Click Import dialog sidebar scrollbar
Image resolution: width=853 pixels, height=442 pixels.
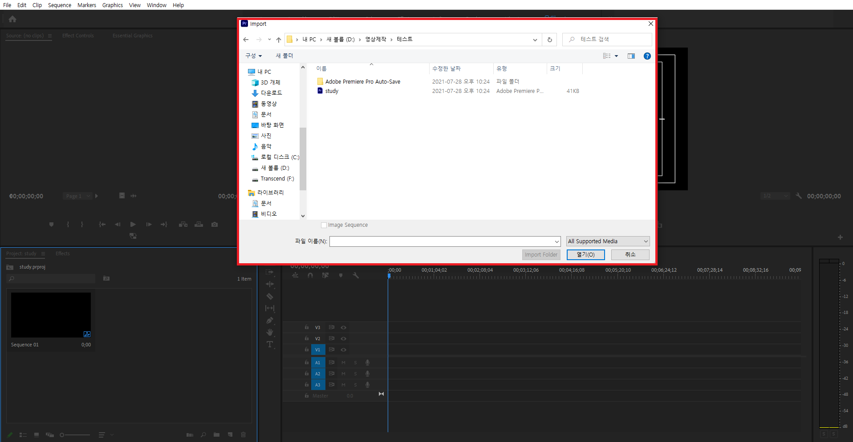pyautogui.click(x=303, y=159)
